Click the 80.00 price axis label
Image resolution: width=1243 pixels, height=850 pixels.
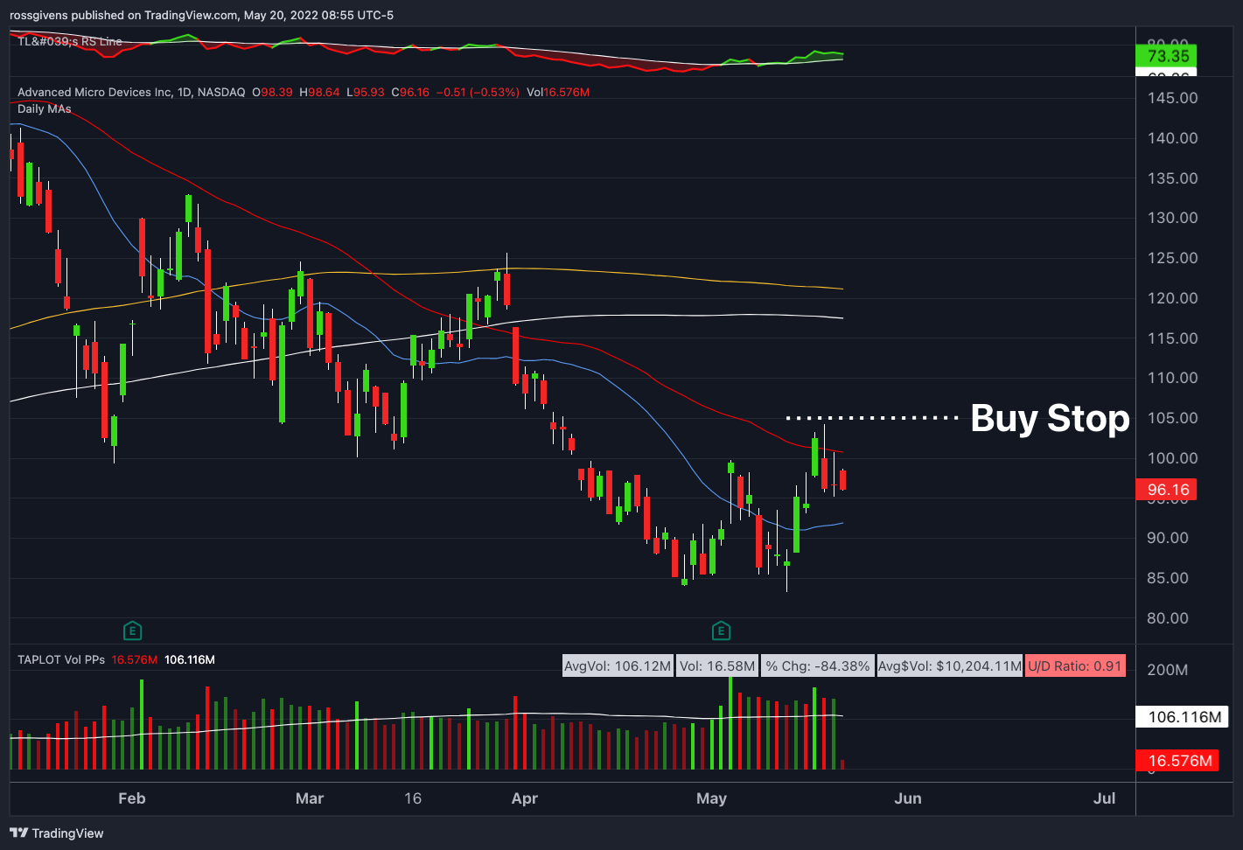pyautogui.click(x=1168, y=618)
